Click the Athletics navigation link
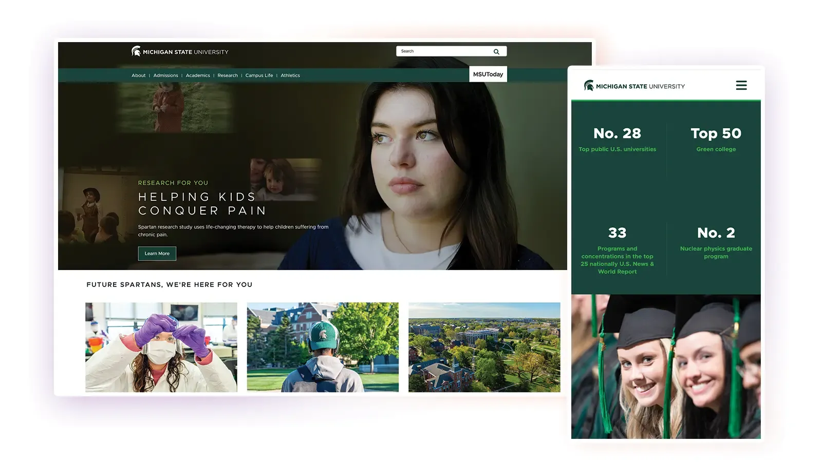822x462 pixels. point(290,75)
